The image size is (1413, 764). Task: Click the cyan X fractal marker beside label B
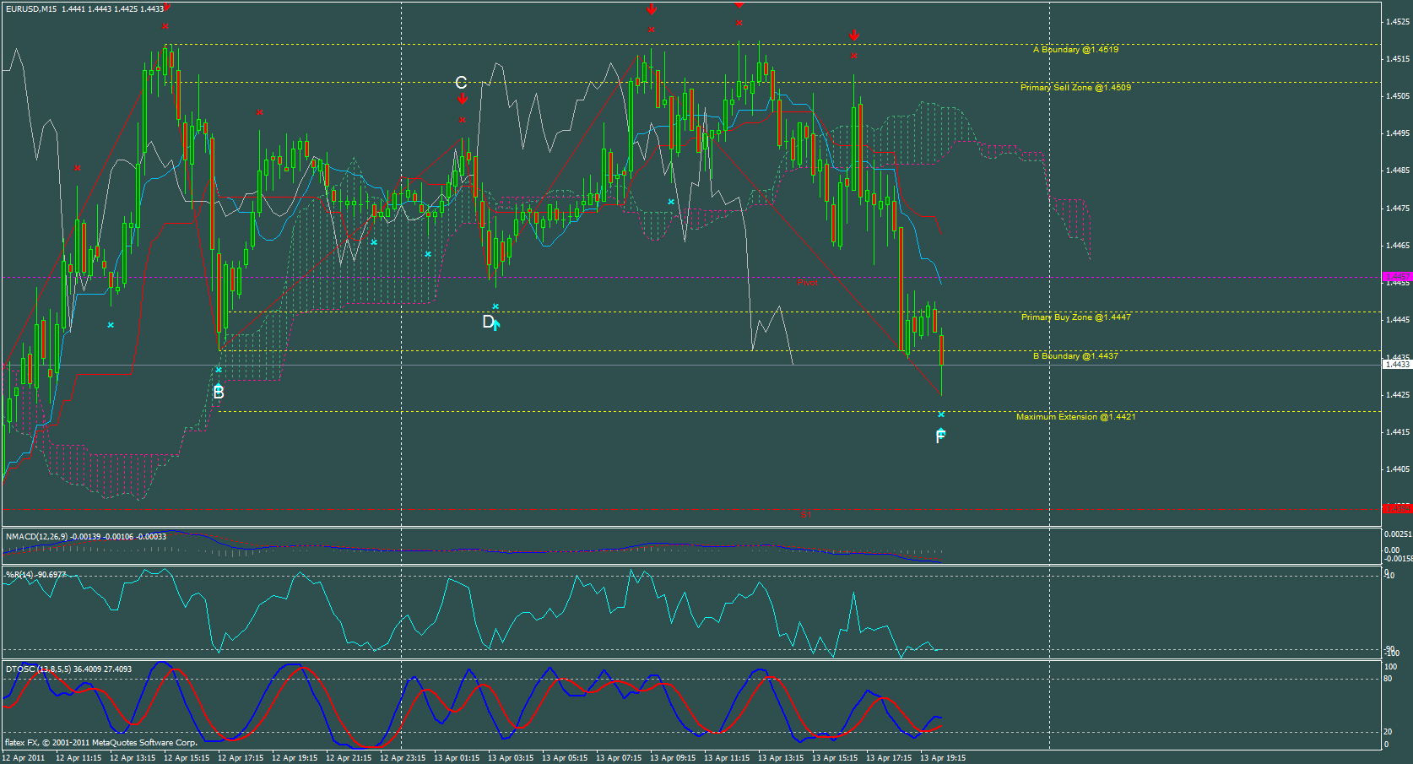point(219,370)
